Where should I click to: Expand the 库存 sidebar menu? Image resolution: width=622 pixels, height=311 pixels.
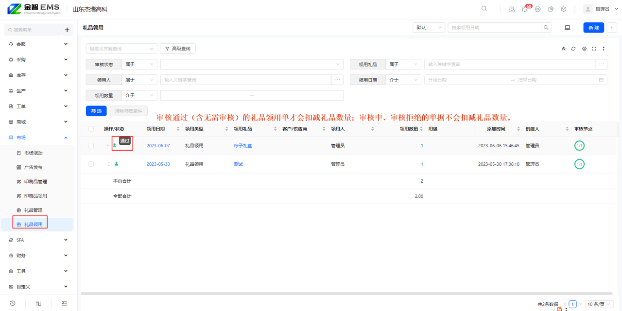tap(38, 75)
